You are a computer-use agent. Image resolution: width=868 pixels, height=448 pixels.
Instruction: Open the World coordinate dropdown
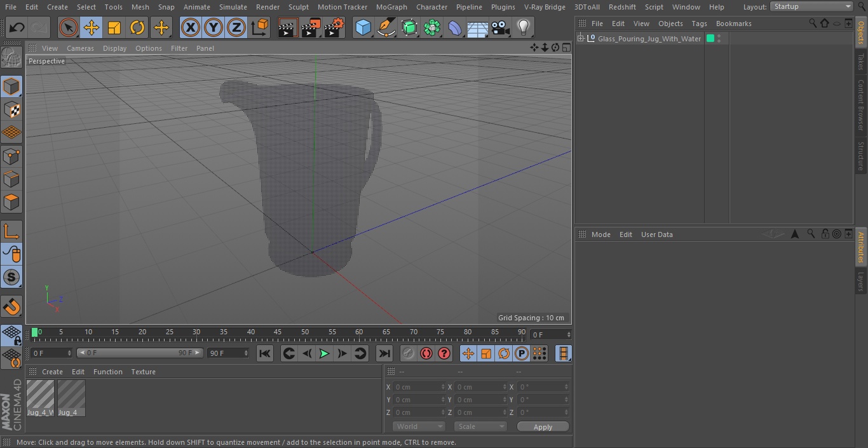[x=418, y=426]
